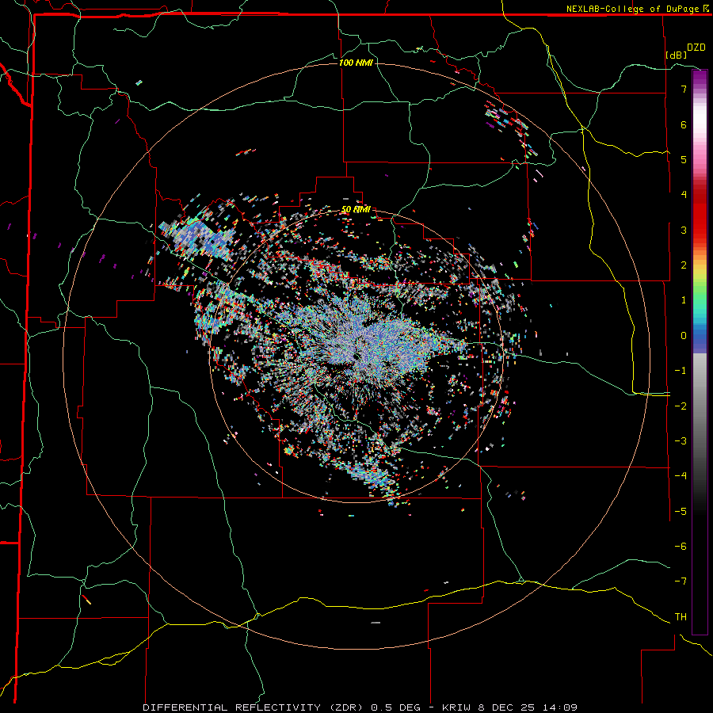Click the DZD legend title

point(696,48)
